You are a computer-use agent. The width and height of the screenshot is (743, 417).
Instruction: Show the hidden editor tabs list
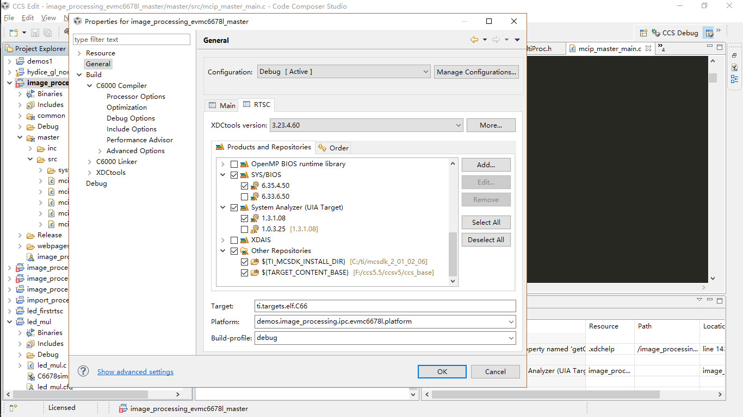(x=661, y=48)
